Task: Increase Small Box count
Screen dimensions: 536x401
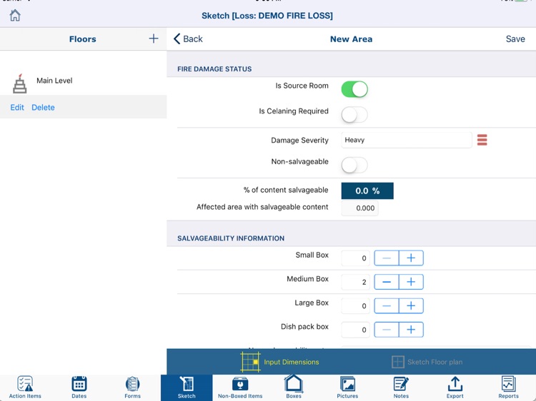Action: pos(411,258)
